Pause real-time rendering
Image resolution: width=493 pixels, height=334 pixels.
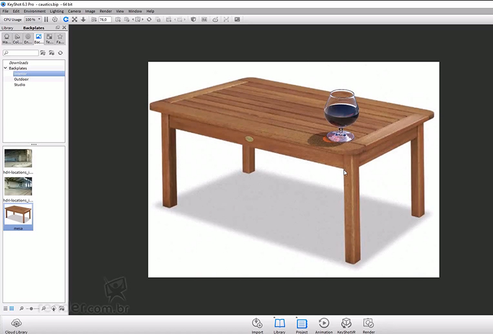[x=46, y=19]
